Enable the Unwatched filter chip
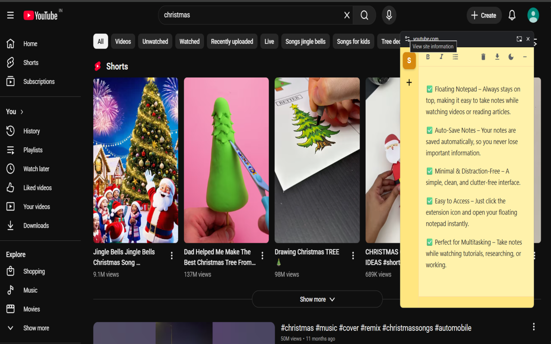 point(155,41)
